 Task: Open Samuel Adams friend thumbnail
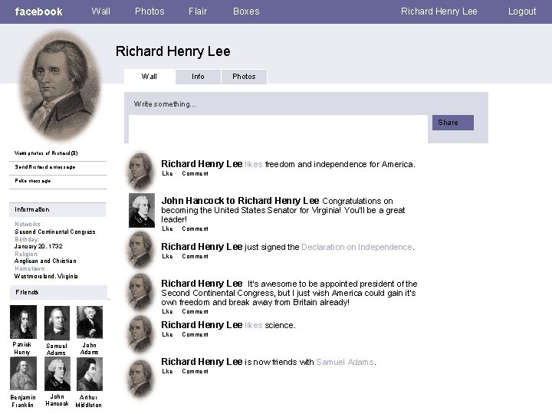(57, 323)
